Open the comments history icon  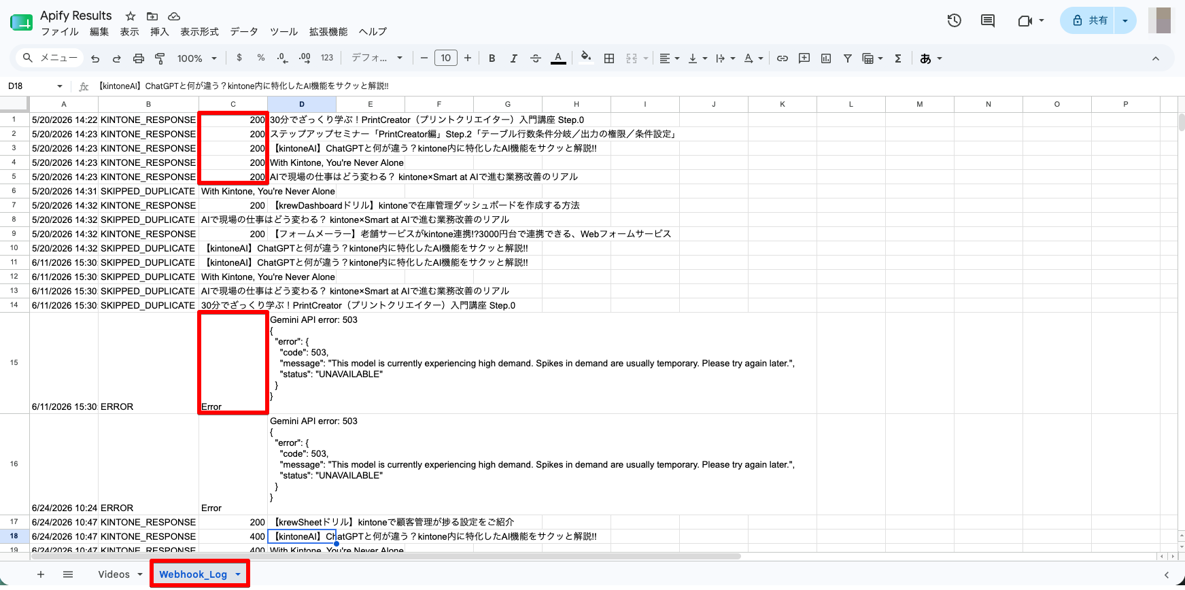(988, 20)
